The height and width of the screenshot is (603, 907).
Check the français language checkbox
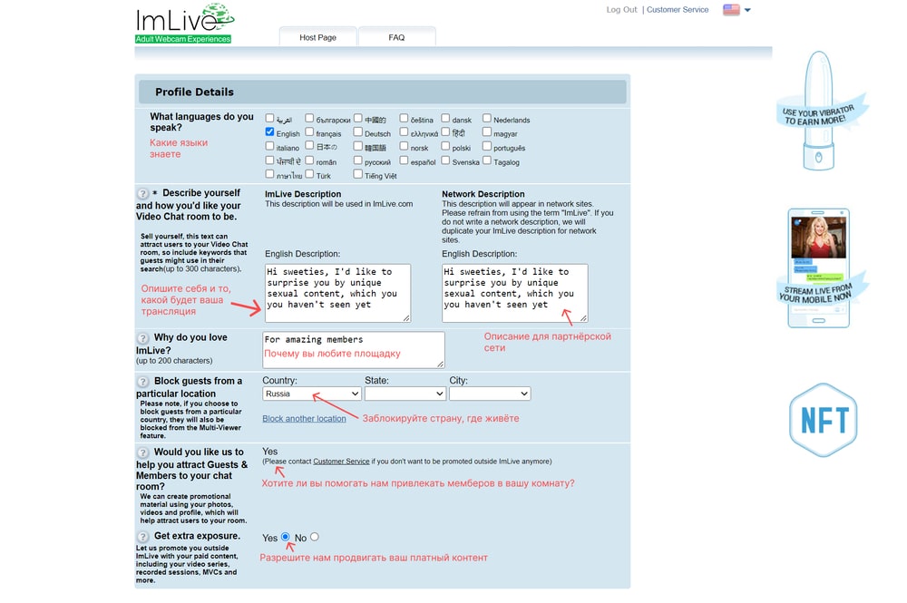pyautogui.click(x=309, y=132)
